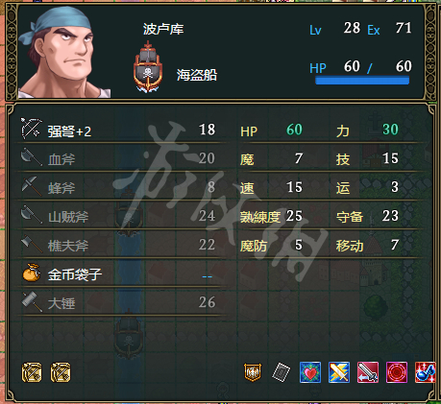The height and width of the screenshot is (404, 441).
Task: Click the 海盗船 class name label
Action: 197,75
